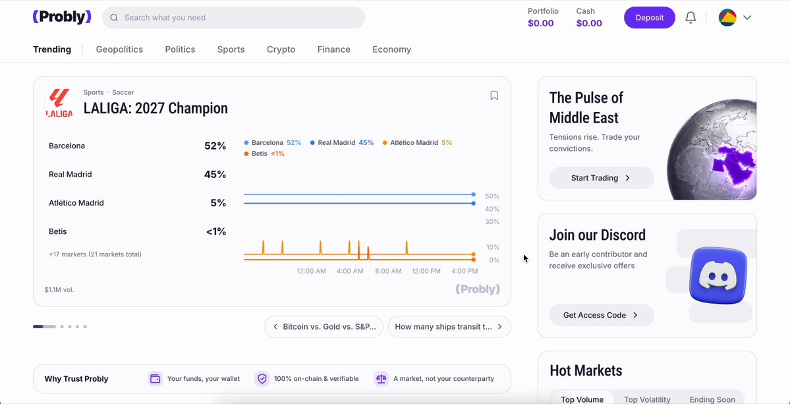Expand the account menu chevron
790x404 pixels.
(747, 18)
